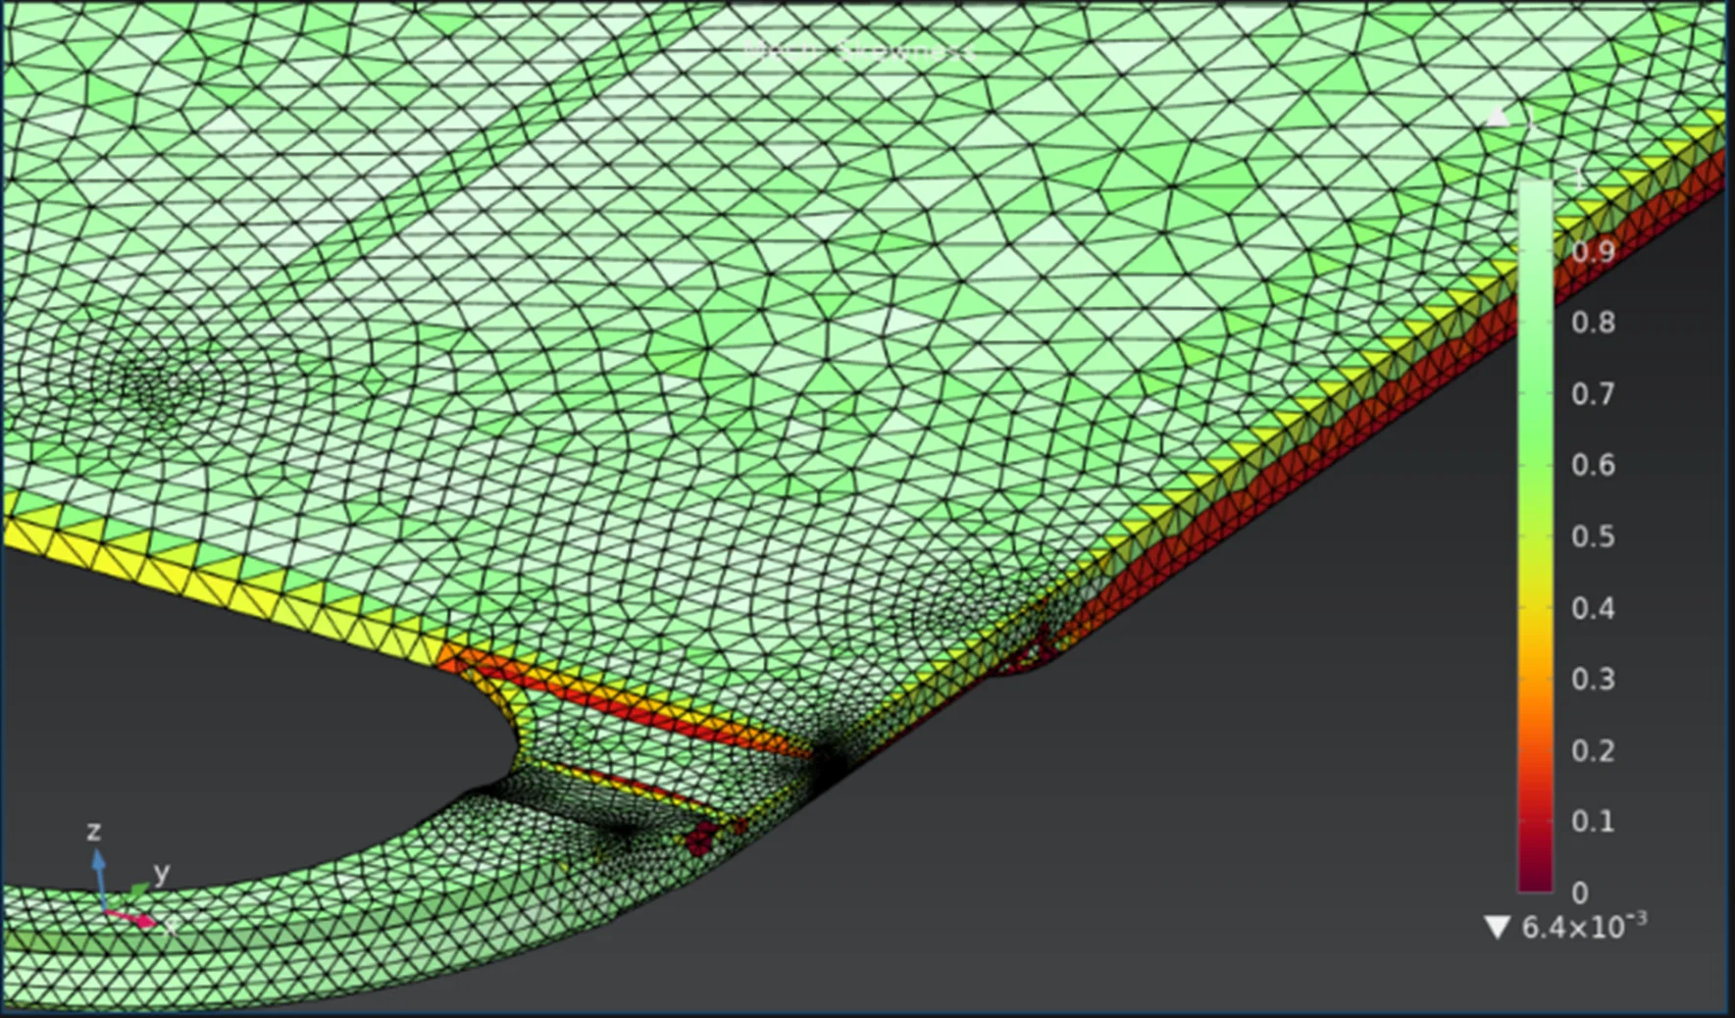Click the 0.9 tick label on legend
1735x1018 pixels.
pyautogui.click(x=1593, y=252)
